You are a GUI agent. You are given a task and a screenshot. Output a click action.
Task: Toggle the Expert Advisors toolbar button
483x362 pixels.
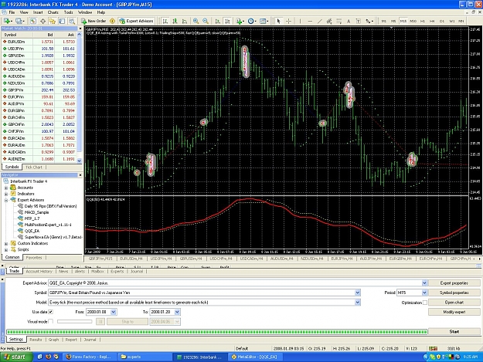[136, 21]
